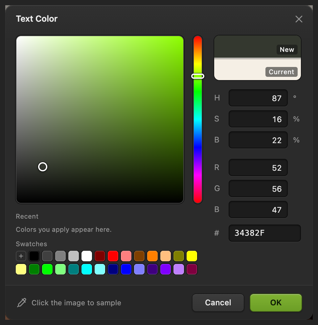318x325 pixels.
Task: Pick the cyan swatch
Action: (87, 269)
